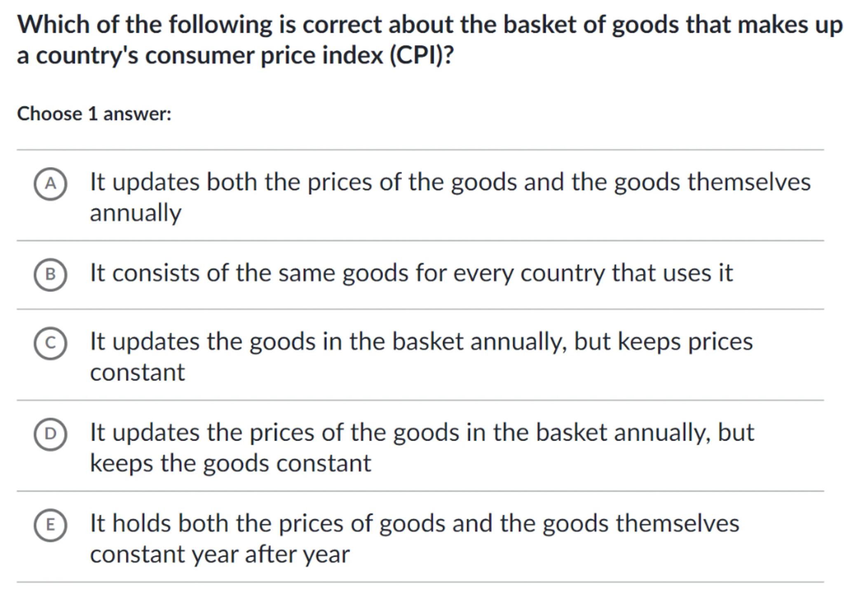Click "but keeps prices" in option C
The height and width of the screenshot is (607, 844).
(x=663, y=342)
